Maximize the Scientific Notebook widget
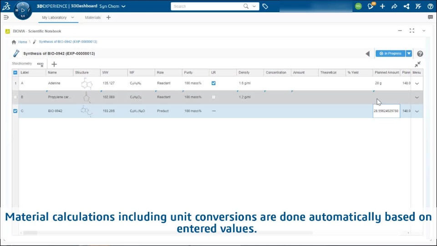Screen dimensions: 437x246 pos(412,31)
